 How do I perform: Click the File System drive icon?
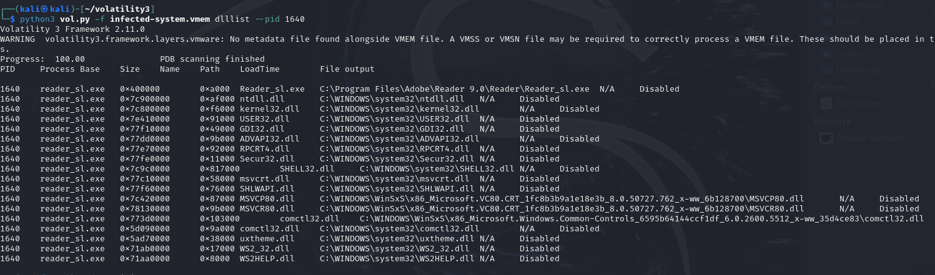click(826, 104)
